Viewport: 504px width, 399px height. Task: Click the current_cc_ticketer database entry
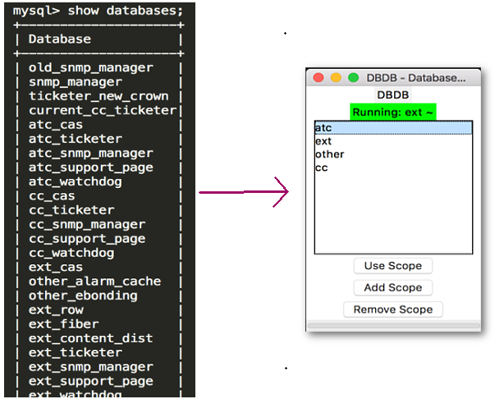(x=102, y=110)
